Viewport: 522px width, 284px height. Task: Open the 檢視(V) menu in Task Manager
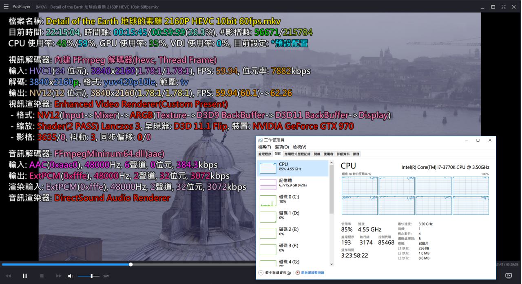point(300,147)
